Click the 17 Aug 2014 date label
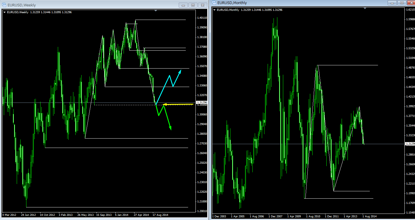415x220 pixels. 160,215
